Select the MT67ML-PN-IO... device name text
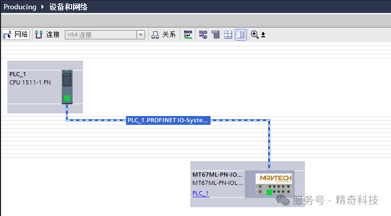 pyautogui.click(x=217, y=175)
